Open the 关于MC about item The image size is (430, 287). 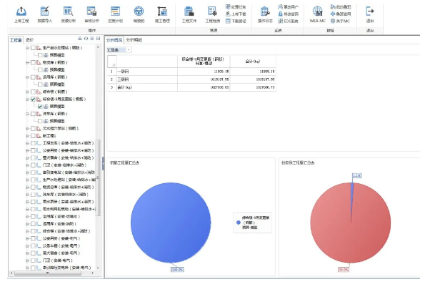pos(340,21)
